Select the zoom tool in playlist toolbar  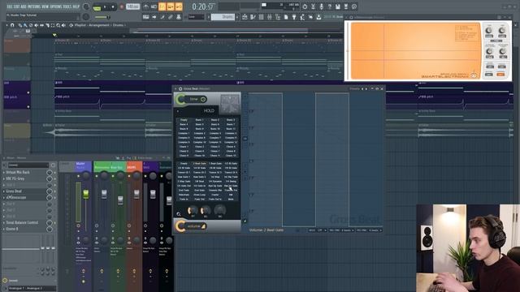tap(58, 25)
